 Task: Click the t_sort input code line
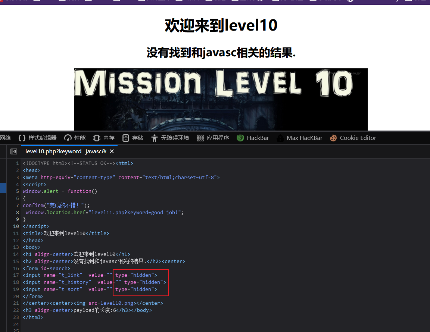(x=90, y=289)
